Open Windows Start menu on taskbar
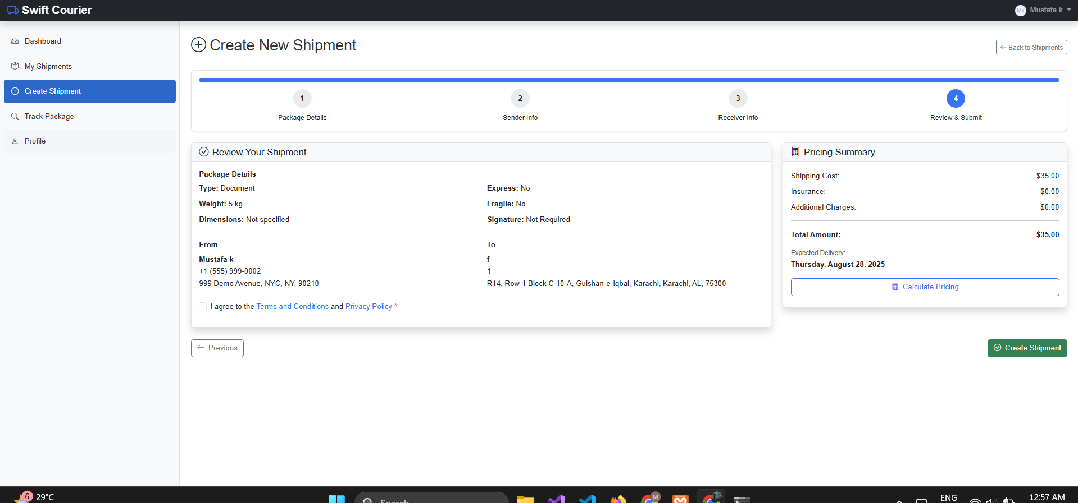This screenshot has width=1078, height=503. 336,499
